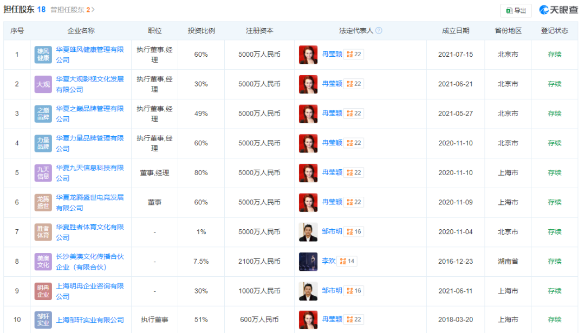The height and width of the screenshot is (333, 585).
Task: Click the 2100万人民币 capital cell
Action: point(259,262)
